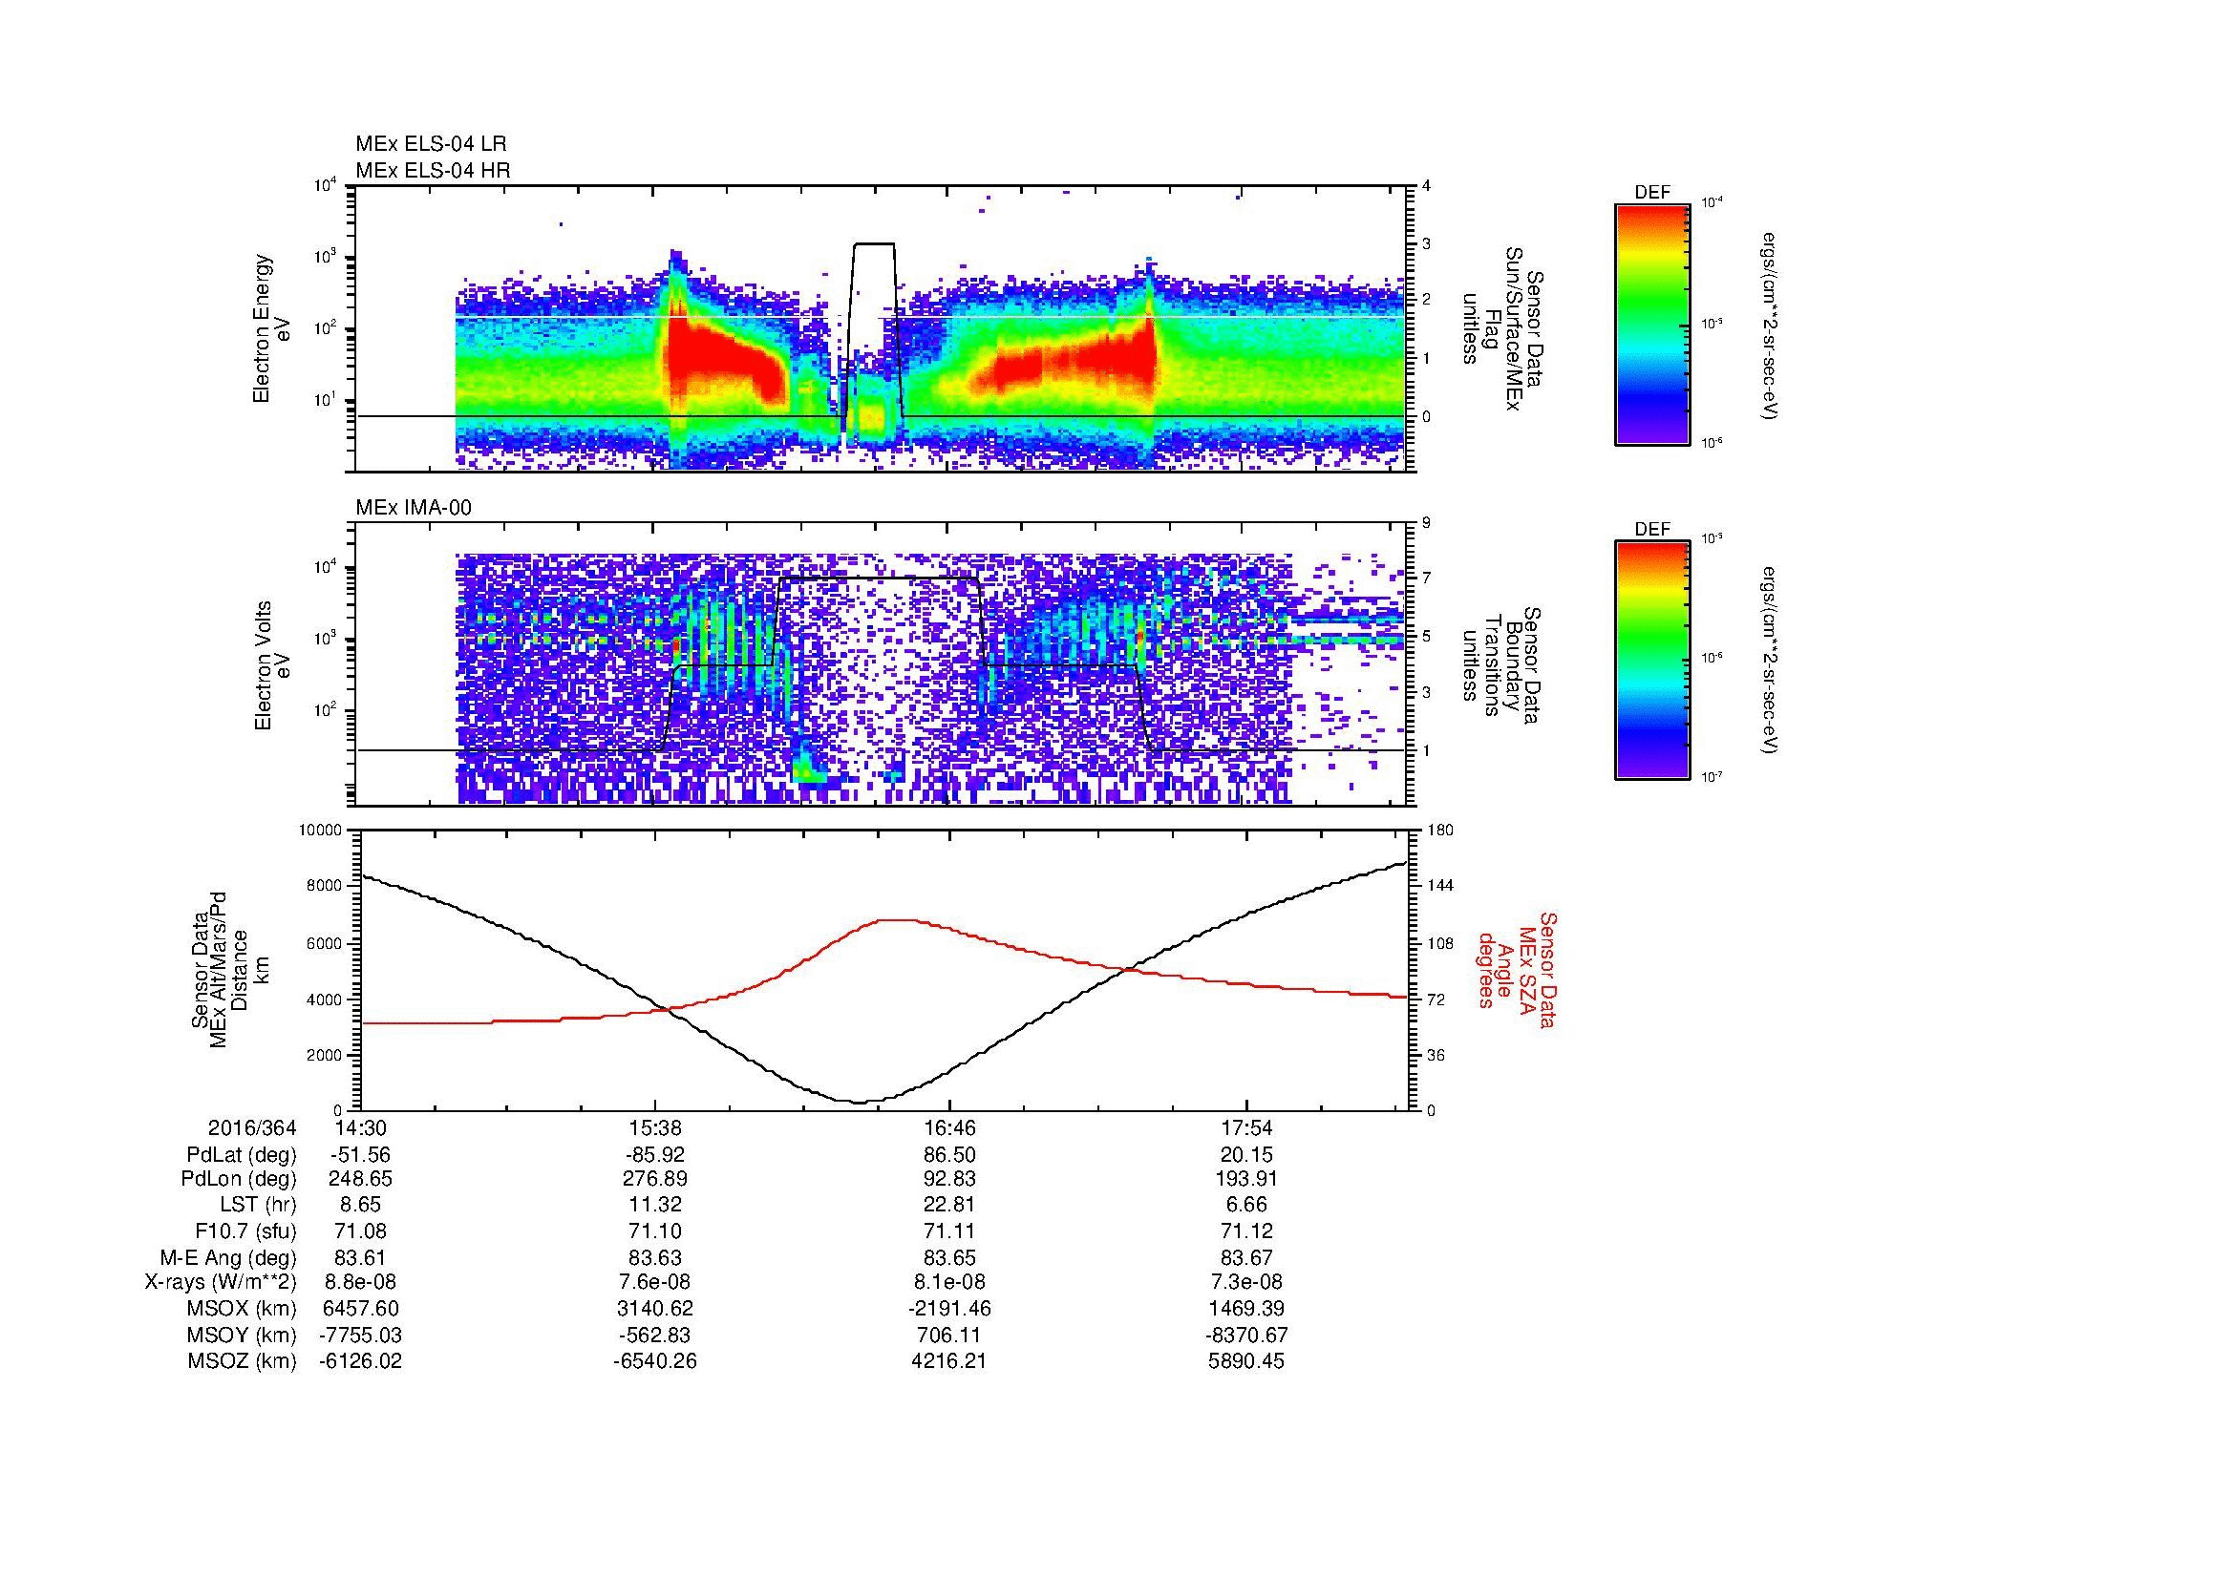The height and width of the screenshot is (1578, 2234).
Task: Click the LST value '22.81'
Action: [949, 1206]
